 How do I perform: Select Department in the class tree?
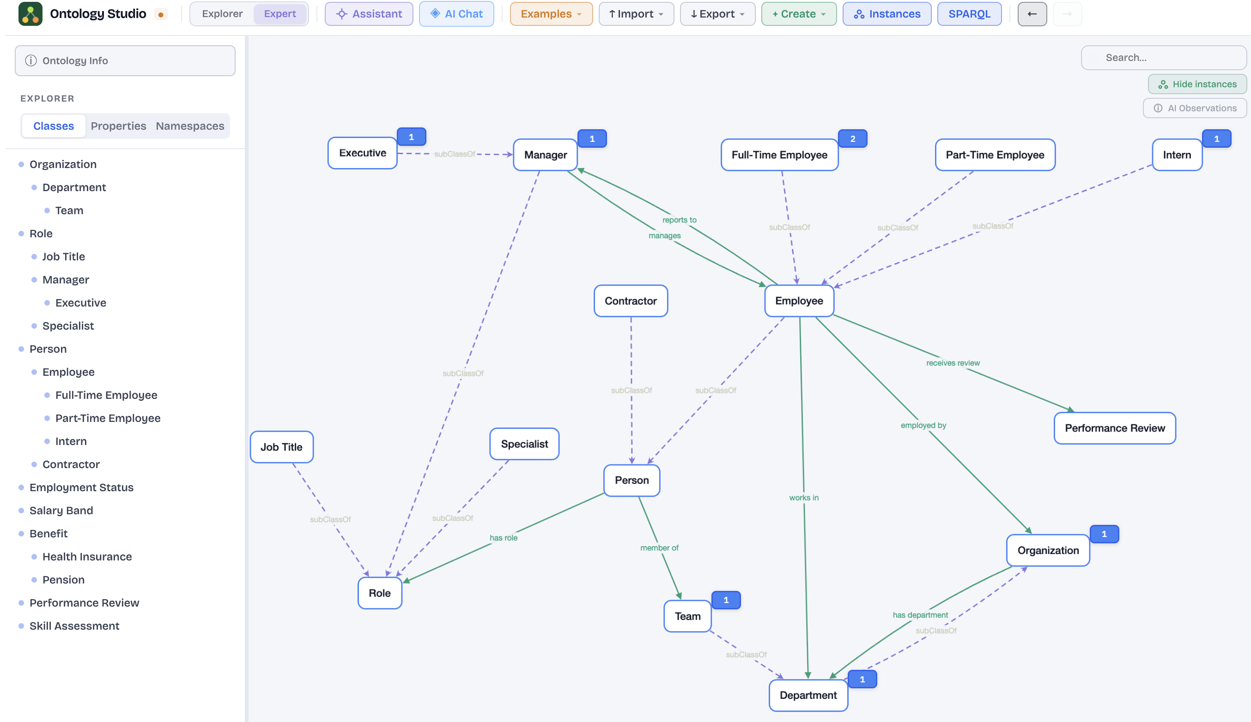pos(74,187)
